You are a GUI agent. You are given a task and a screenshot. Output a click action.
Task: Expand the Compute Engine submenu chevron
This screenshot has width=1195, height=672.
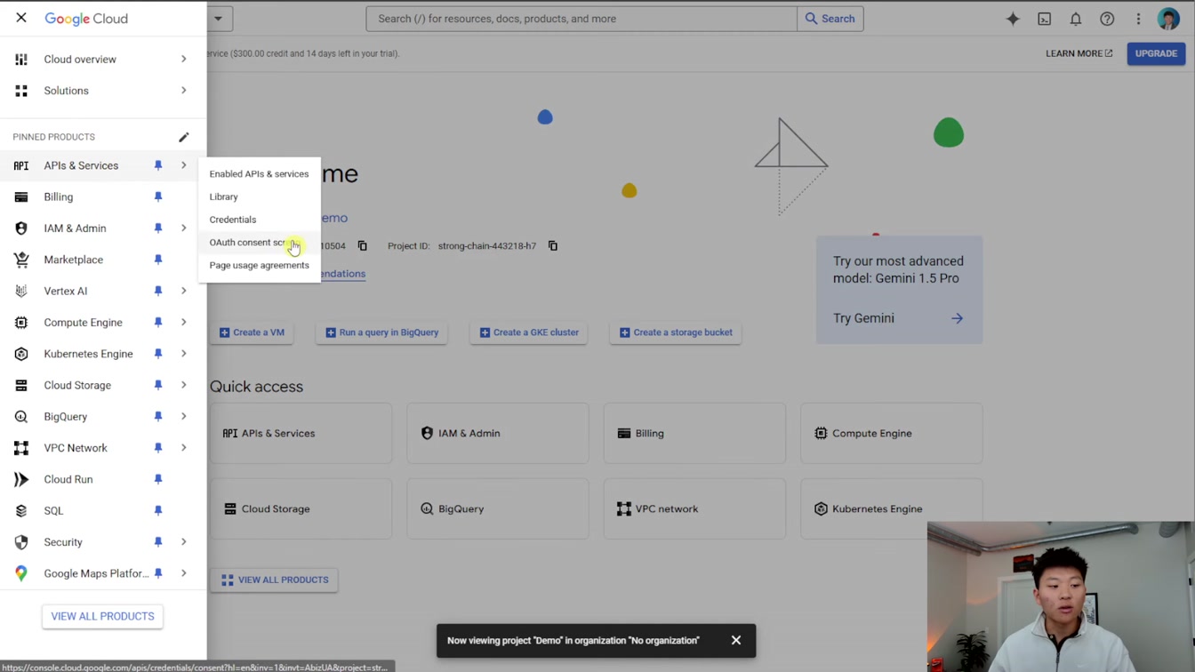coord(184,323)
